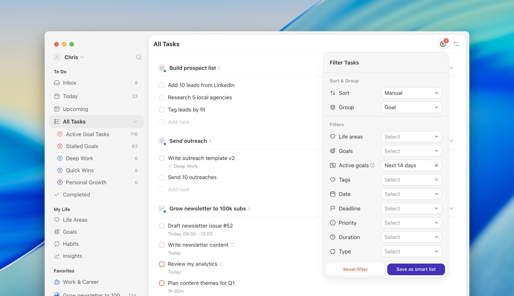This screenshot has width=514, height=296.
Task: Open the Completed list in sidebar
Action: [96, 195]
